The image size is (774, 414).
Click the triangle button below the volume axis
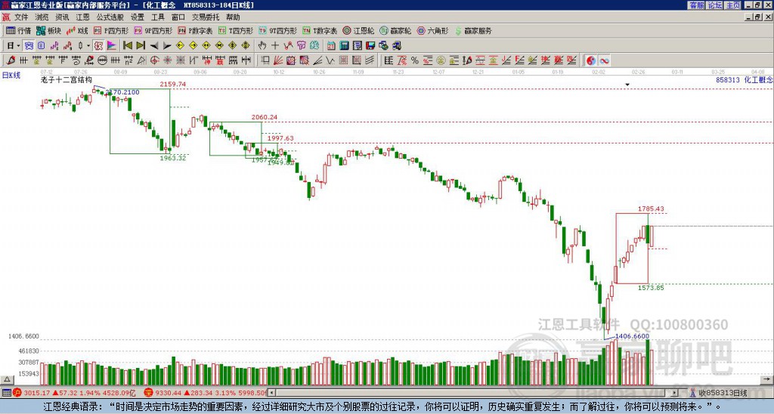coord(6,380)
